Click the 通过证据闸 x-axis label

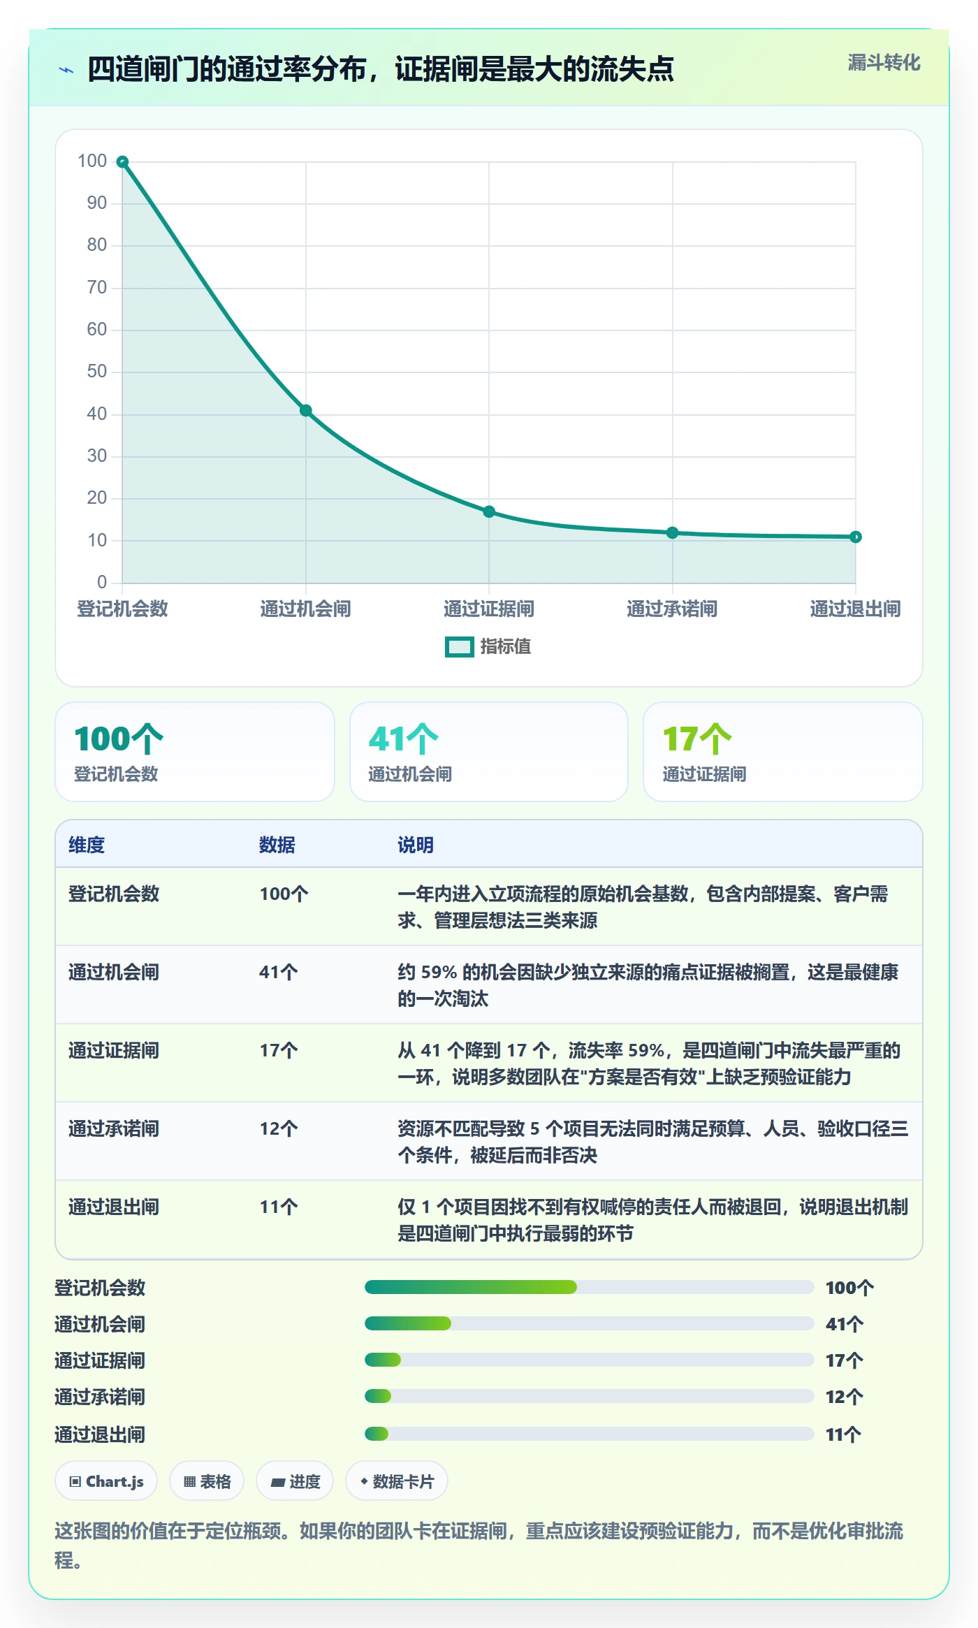pos(489,609)
